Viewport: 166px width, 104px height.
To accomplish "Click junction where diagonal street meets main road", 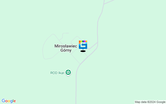I will (80, 64).
